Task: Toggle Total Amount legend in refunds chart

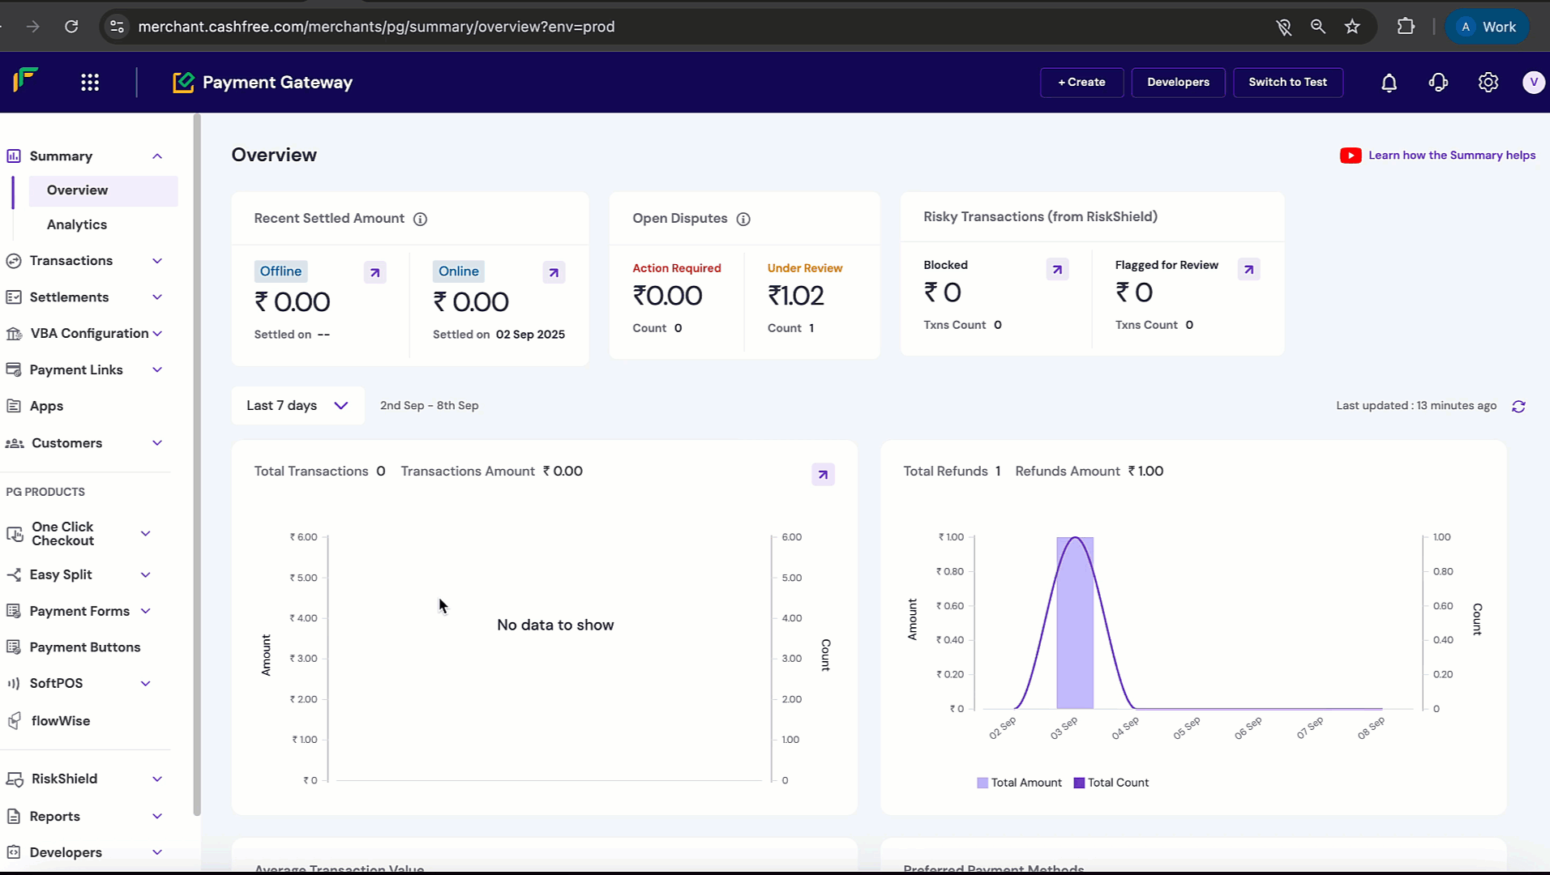Action: tap(1019, 783)
